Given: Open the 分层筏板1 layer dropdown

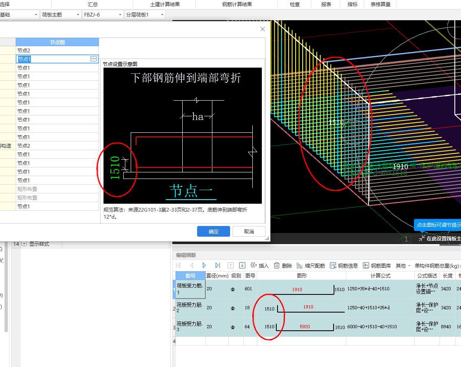Looking at the screenshot, I should 145,15.
